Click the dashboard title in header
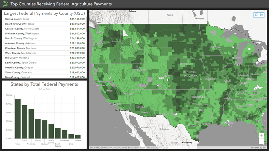The width and height of the screenshot is (269, 151). coord(61,4)
